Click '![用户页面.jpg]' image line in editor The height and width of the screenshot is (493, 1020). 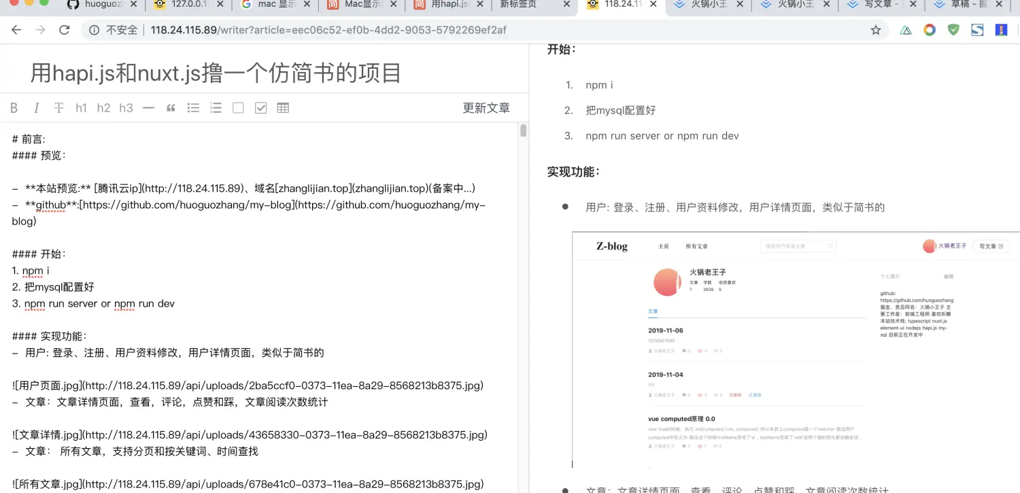(x=248, y=386)
